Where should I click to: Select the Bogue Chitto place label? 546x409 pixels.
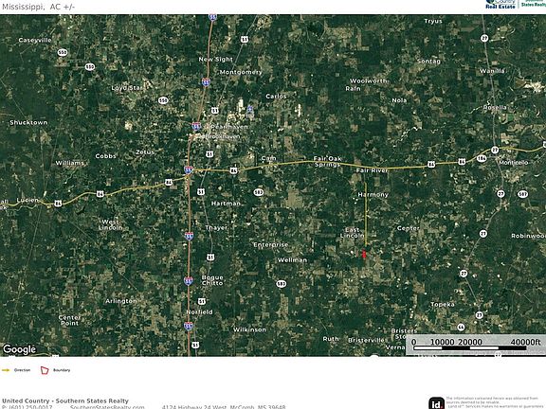pyautogui.click(x=212, y=280)
